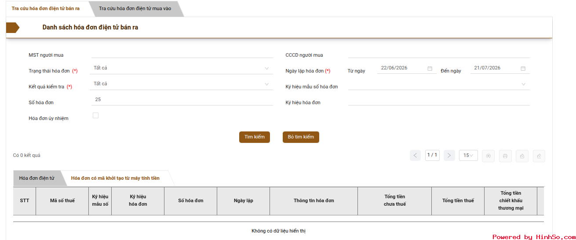
Task: Open the Hóa đơn điện tử tab
Action: click(x=37, y=178)
